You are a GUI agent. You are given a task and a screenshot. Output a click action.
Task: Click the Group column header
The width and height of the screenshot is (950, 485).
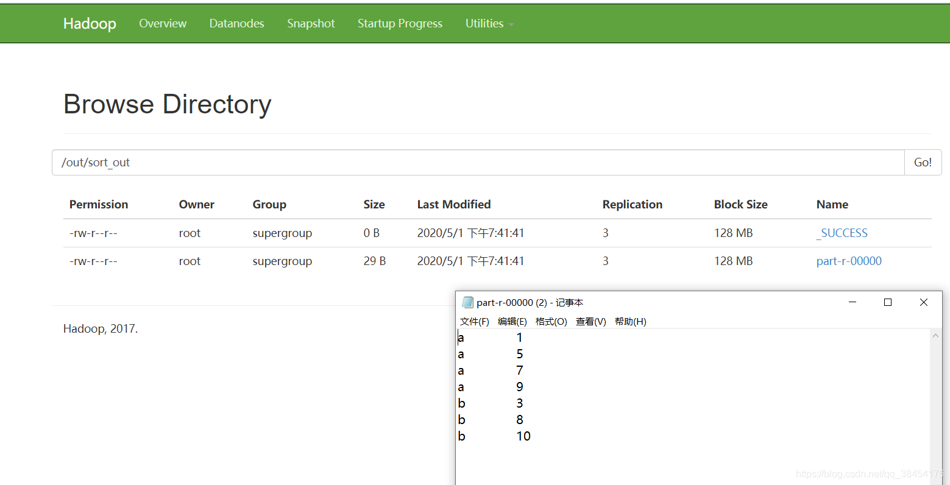[x=269, y=205]
